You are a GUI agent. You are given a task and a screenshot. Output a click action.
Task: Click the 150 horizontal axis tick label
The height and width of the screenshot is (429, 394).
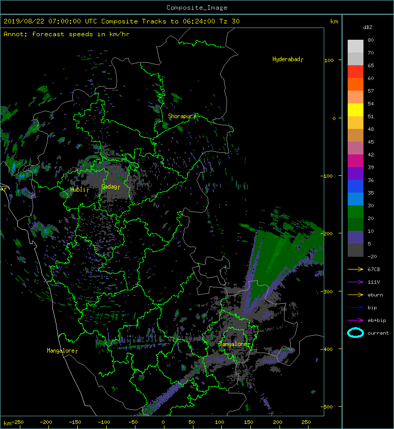pos(248,422)
